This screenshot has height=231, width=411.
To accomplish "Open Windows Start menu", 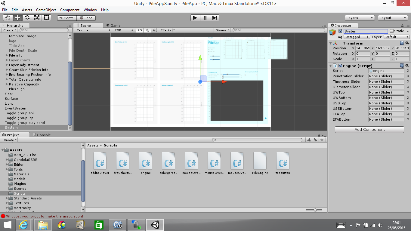I will [x=7, y=225].
